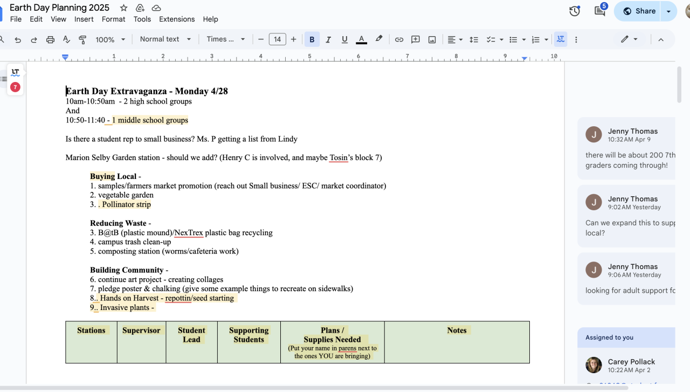Click the paint format roller icon
Viewport: 690px width, 392px height.
82,39
